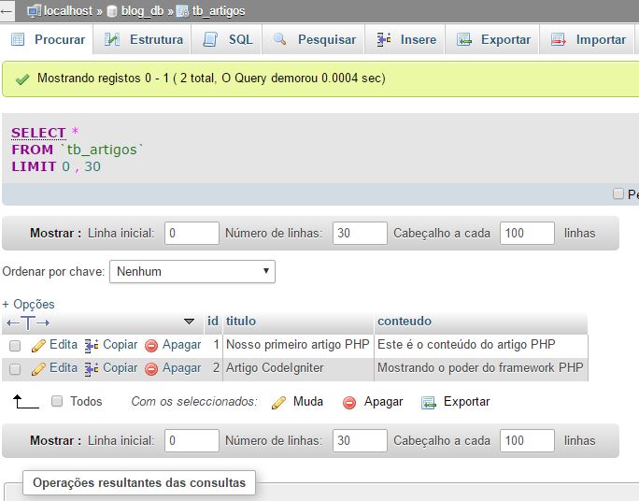This screenshot has width=639, height=501.
Task: Check the Todos select-all checkbox
Action: pos(57,401)
